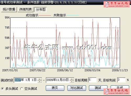The height and width of the screenshot is (96, 131).
Task: Switch to the 统计数据 tab
Action: [x=9, y=9]
